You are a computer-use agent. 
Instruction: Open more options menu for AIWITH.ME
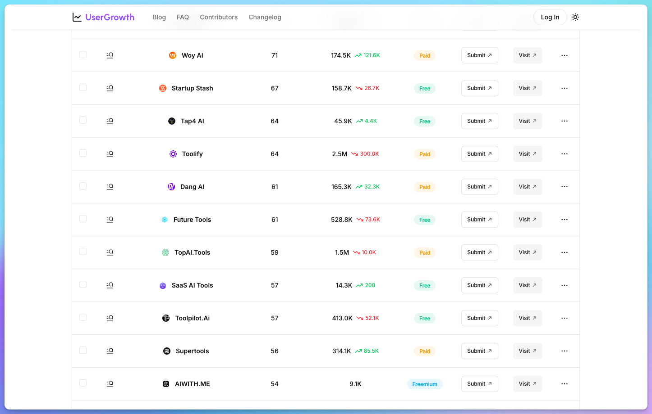coord(565,384)
